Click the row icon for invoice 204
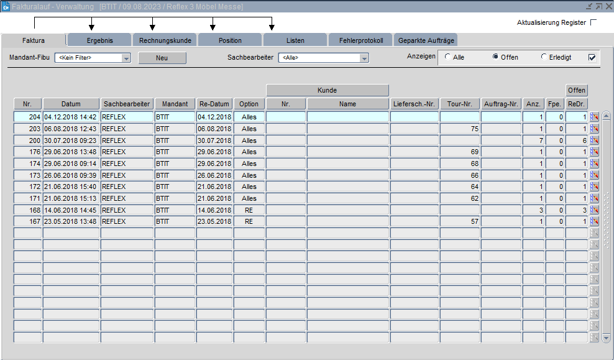 click(594, 117)
